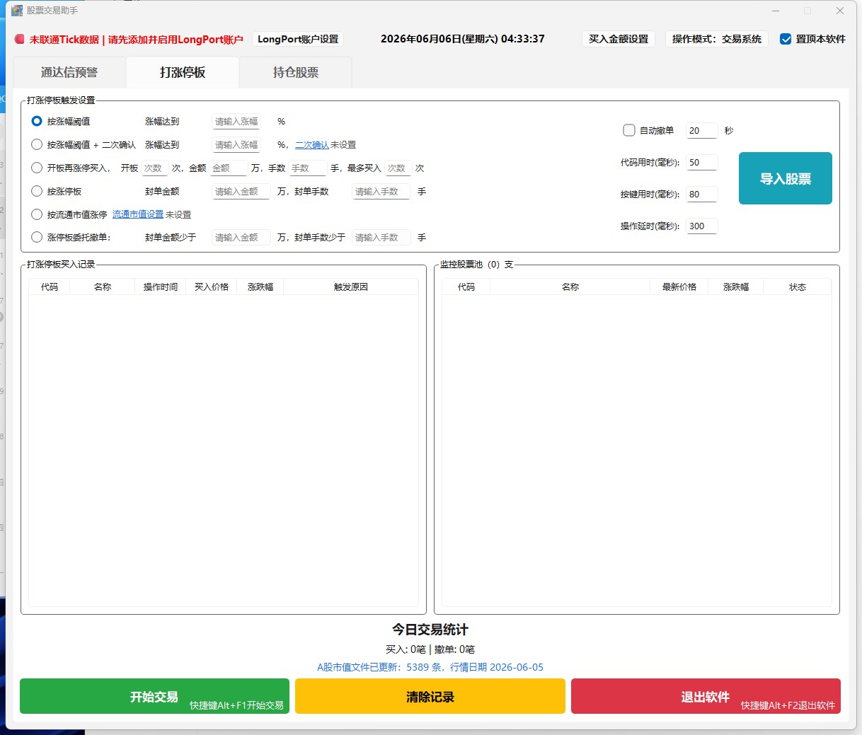Click 买入: 0笔 | 撤单: 0笔 text
862x735 pixels.
pyautogui.click(x=430, y=649)
